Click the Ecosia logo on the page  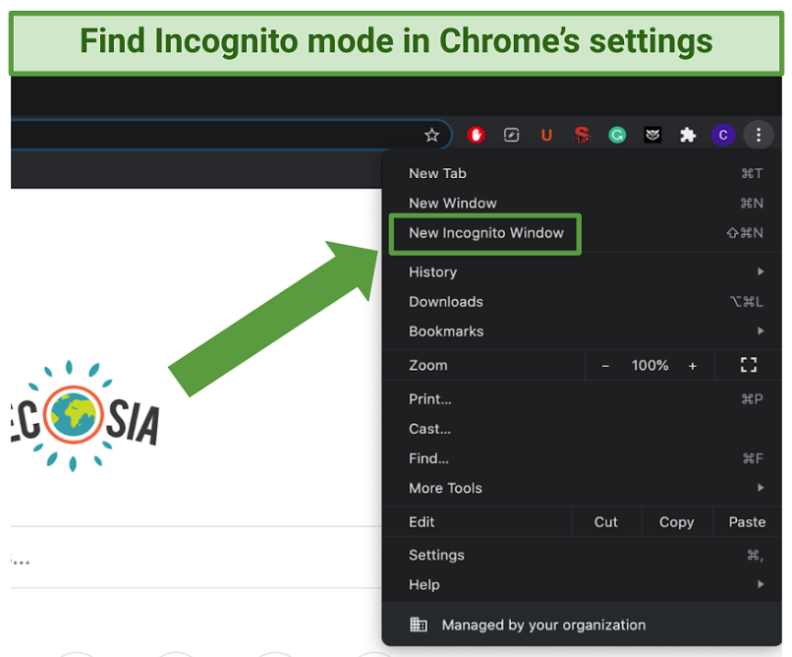click(85, 415)
